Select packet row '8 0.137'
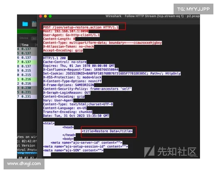 (27, 66)
